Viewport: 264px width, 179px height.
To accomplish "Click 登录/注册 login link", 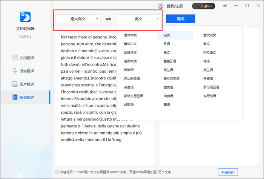I will [175, 6].
